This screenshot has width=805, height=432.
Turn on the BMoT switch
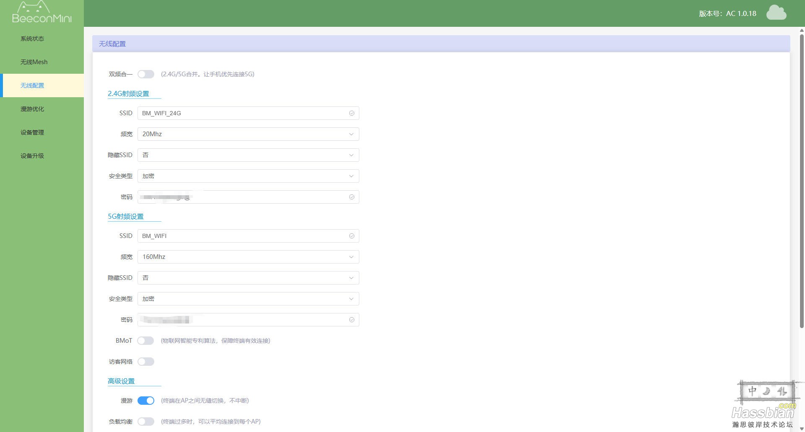(x=146, y=341)
